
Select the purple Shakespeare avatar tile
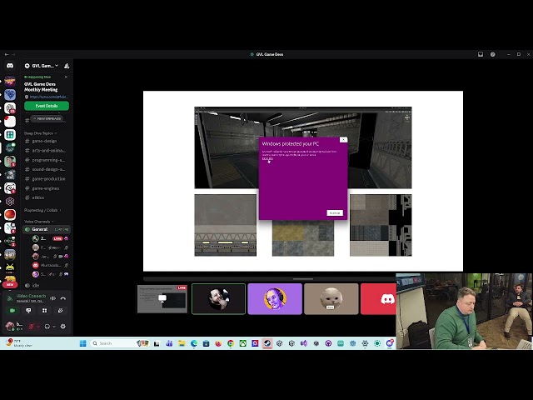pos(275,299)
